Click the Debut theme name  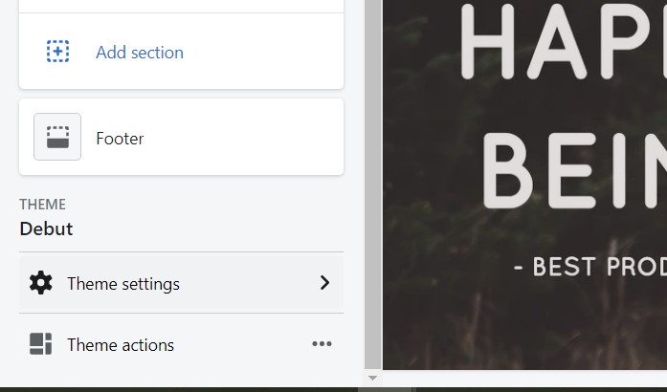pos(46,229)
